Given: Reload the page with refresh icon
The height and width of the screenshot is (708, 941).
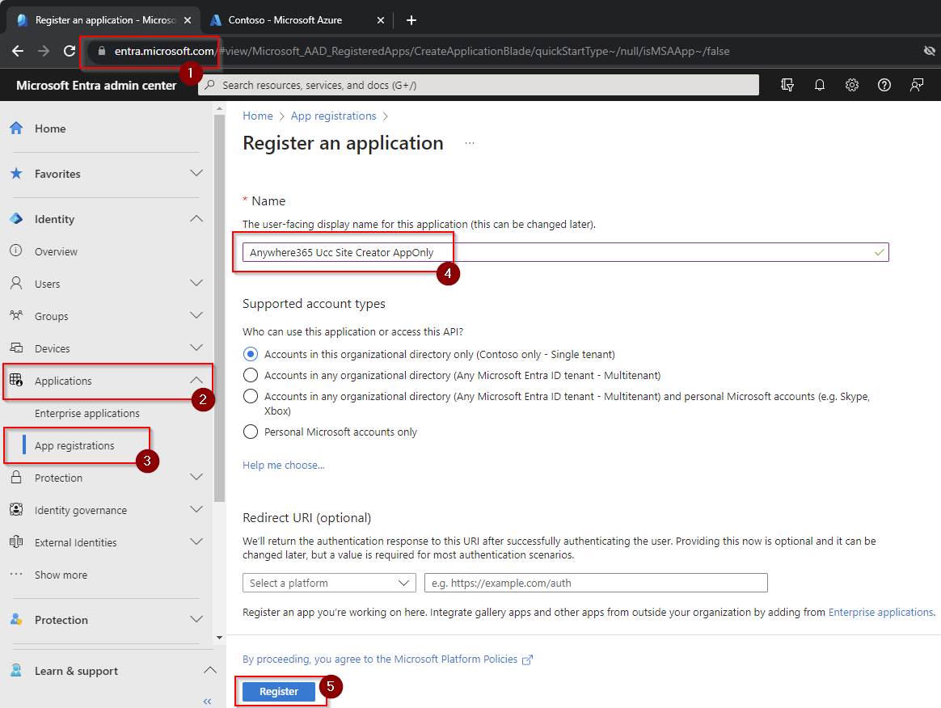Looking at the screenshot, I should (x=70, y=51).
